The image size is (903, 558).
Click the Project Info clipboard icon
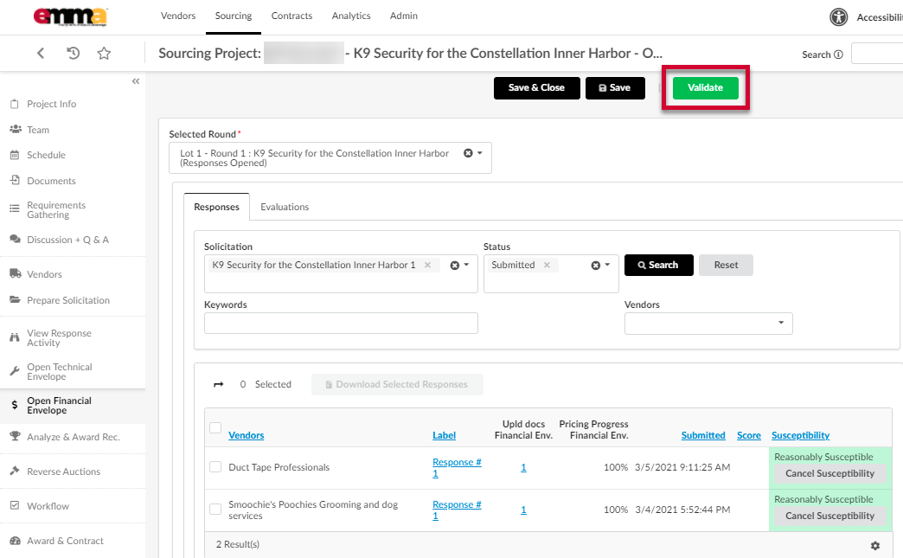15,104
